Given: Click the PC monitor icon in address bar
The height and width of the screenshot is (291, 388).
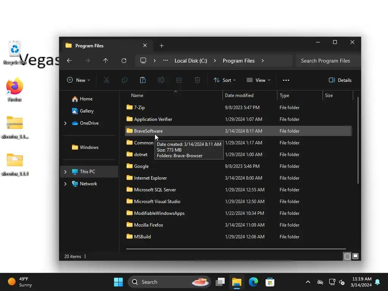Looking at the screenshot, I should coord(143,61).
